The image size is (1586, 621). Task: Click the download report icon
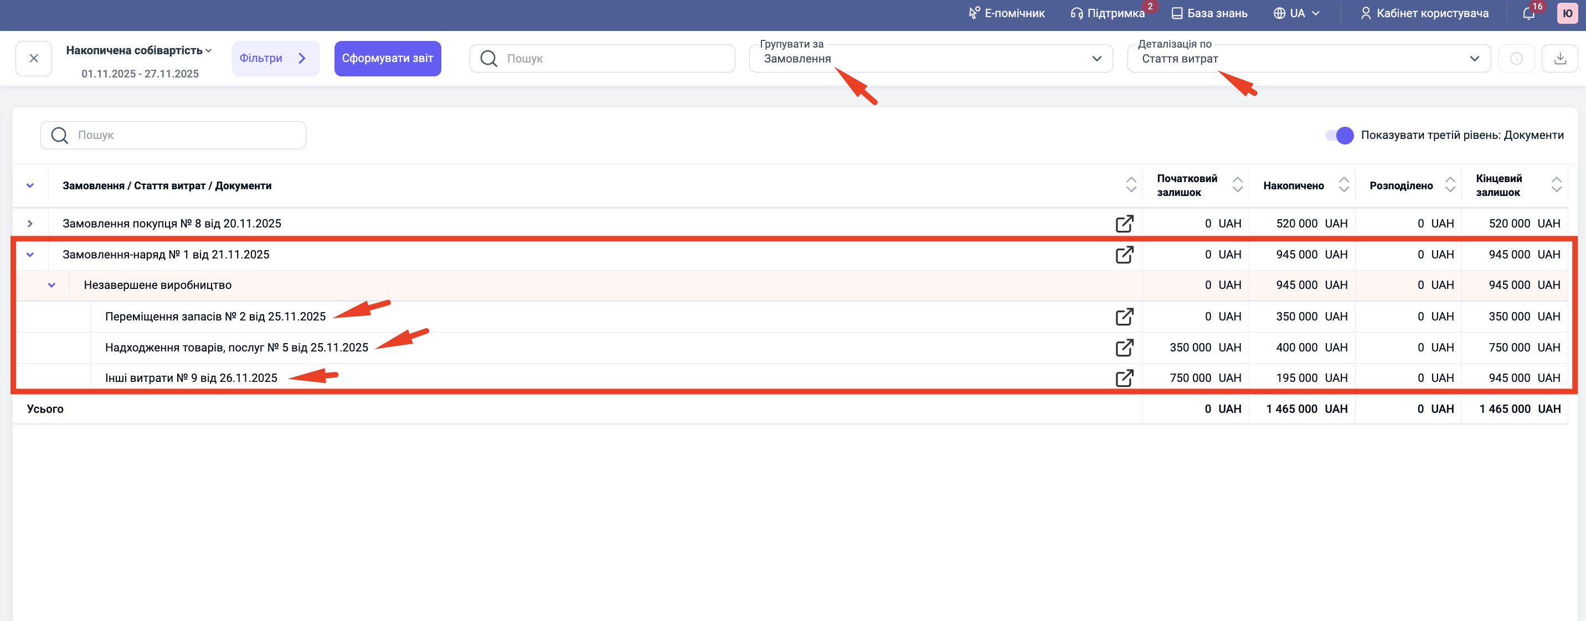(1559, 59)
